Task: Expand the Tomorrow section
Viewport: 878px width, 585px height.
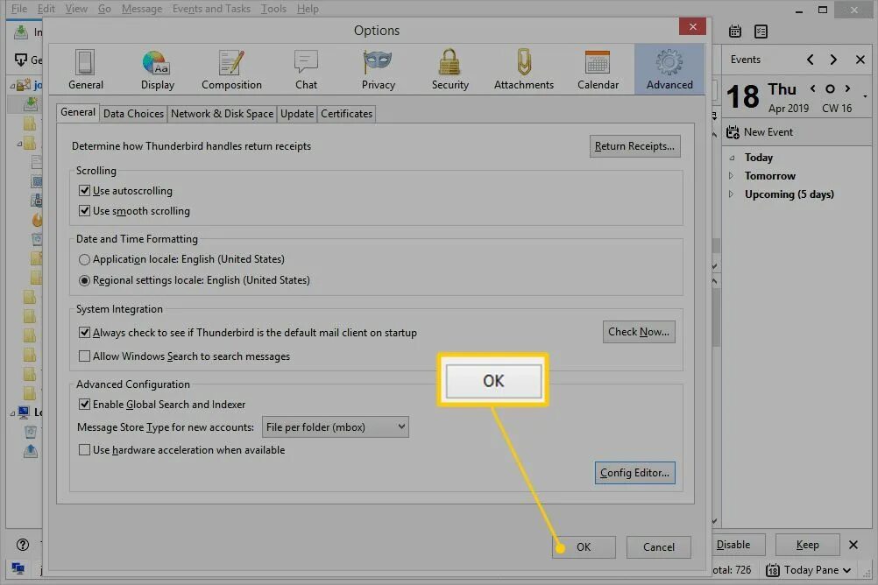Action: [x=732, y=176]
